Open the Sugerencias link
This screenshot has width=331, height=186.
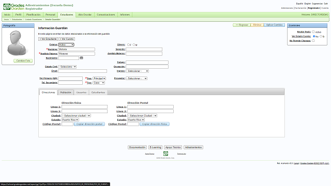click(x=317, y=4)
